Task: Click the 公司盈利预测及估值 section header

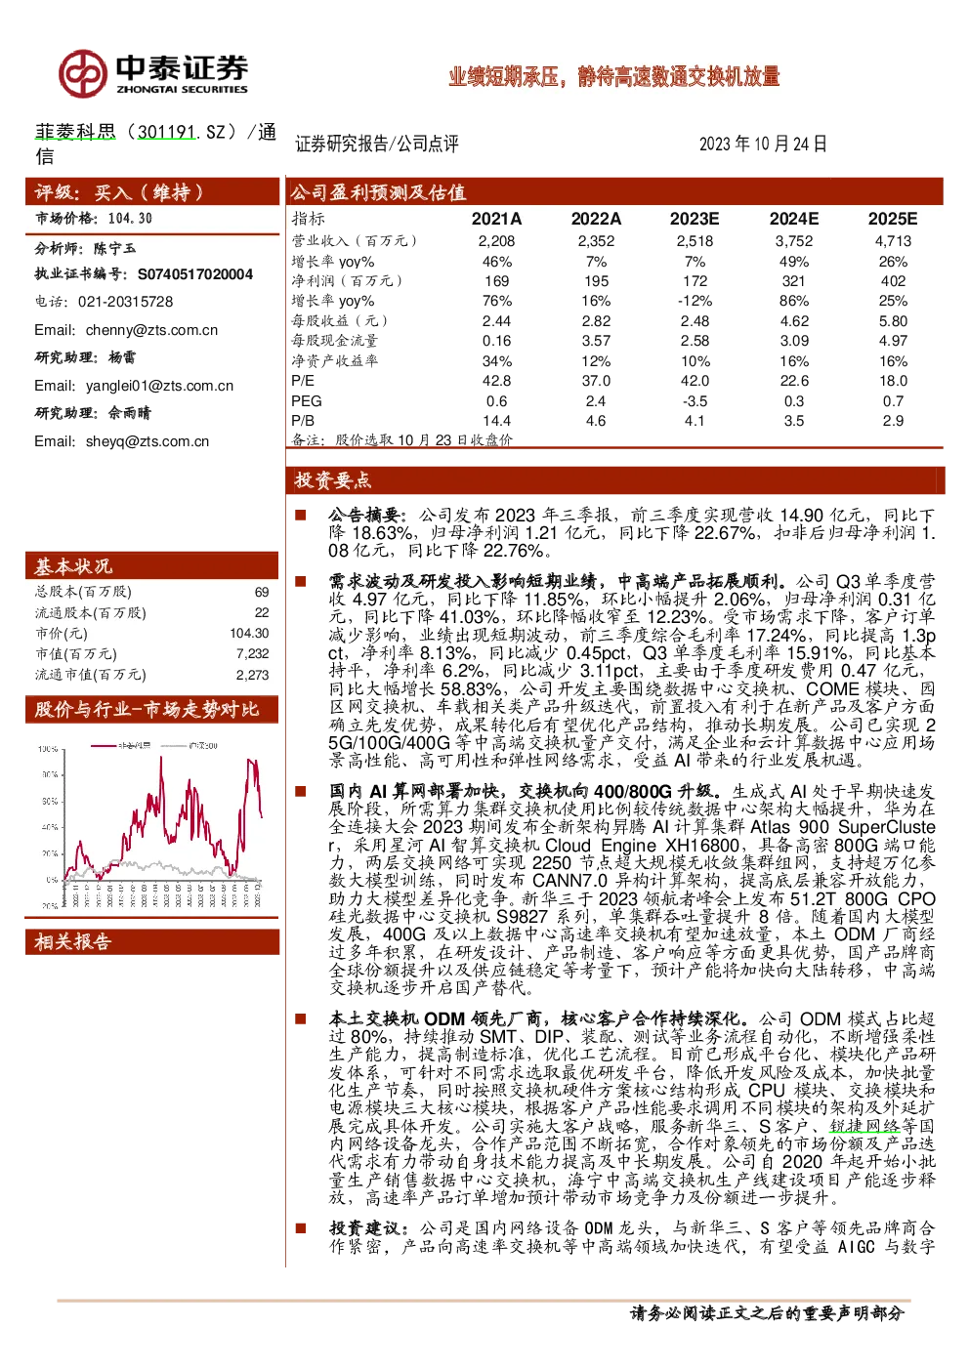Action: (x=614, y=191)
